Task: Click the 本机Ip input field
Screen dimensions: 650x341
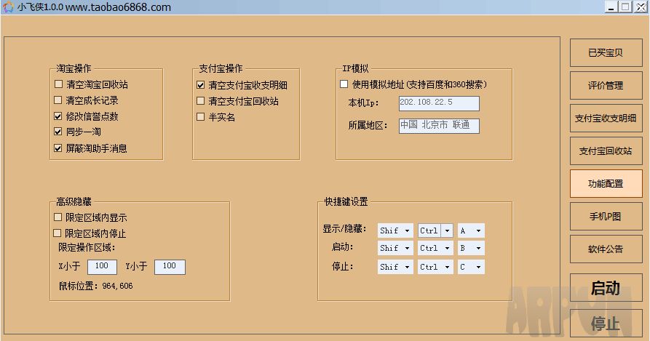Action: [439, 103]
